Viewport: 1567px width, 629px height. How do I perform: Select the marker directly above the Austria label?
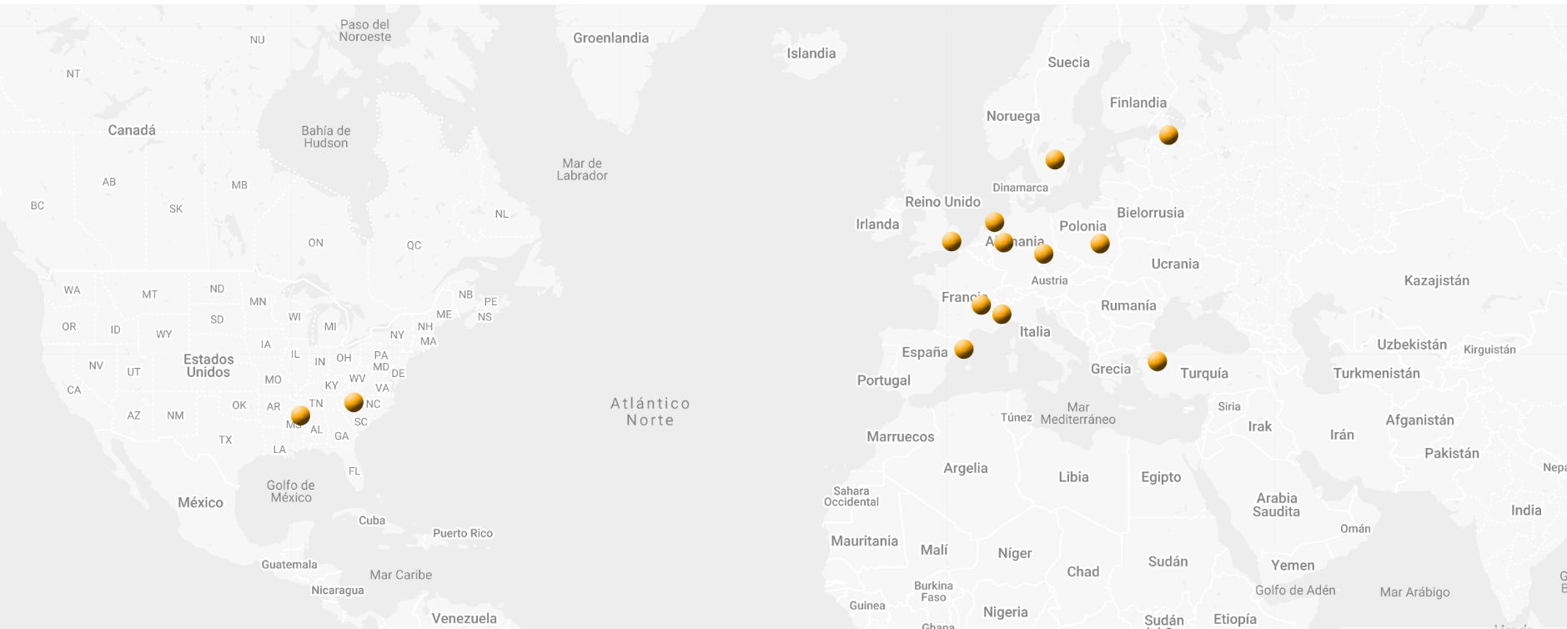click(x=1043, y=254)
